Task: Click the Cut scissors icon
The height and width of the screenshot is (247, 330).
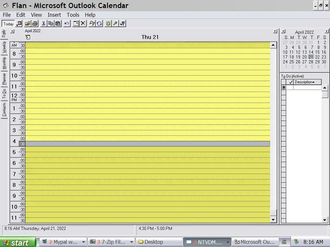Action: (x=44, y=24)
